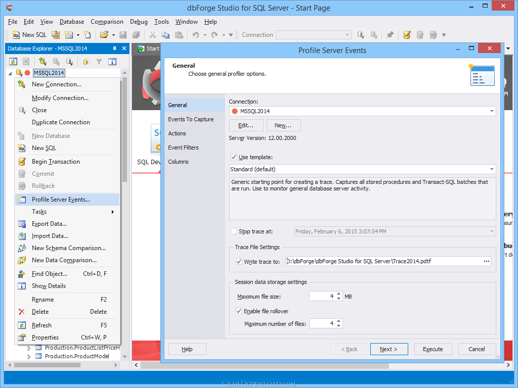518x388 pixels.
Task: Open the Comparison menu
Action: [107, 22]
